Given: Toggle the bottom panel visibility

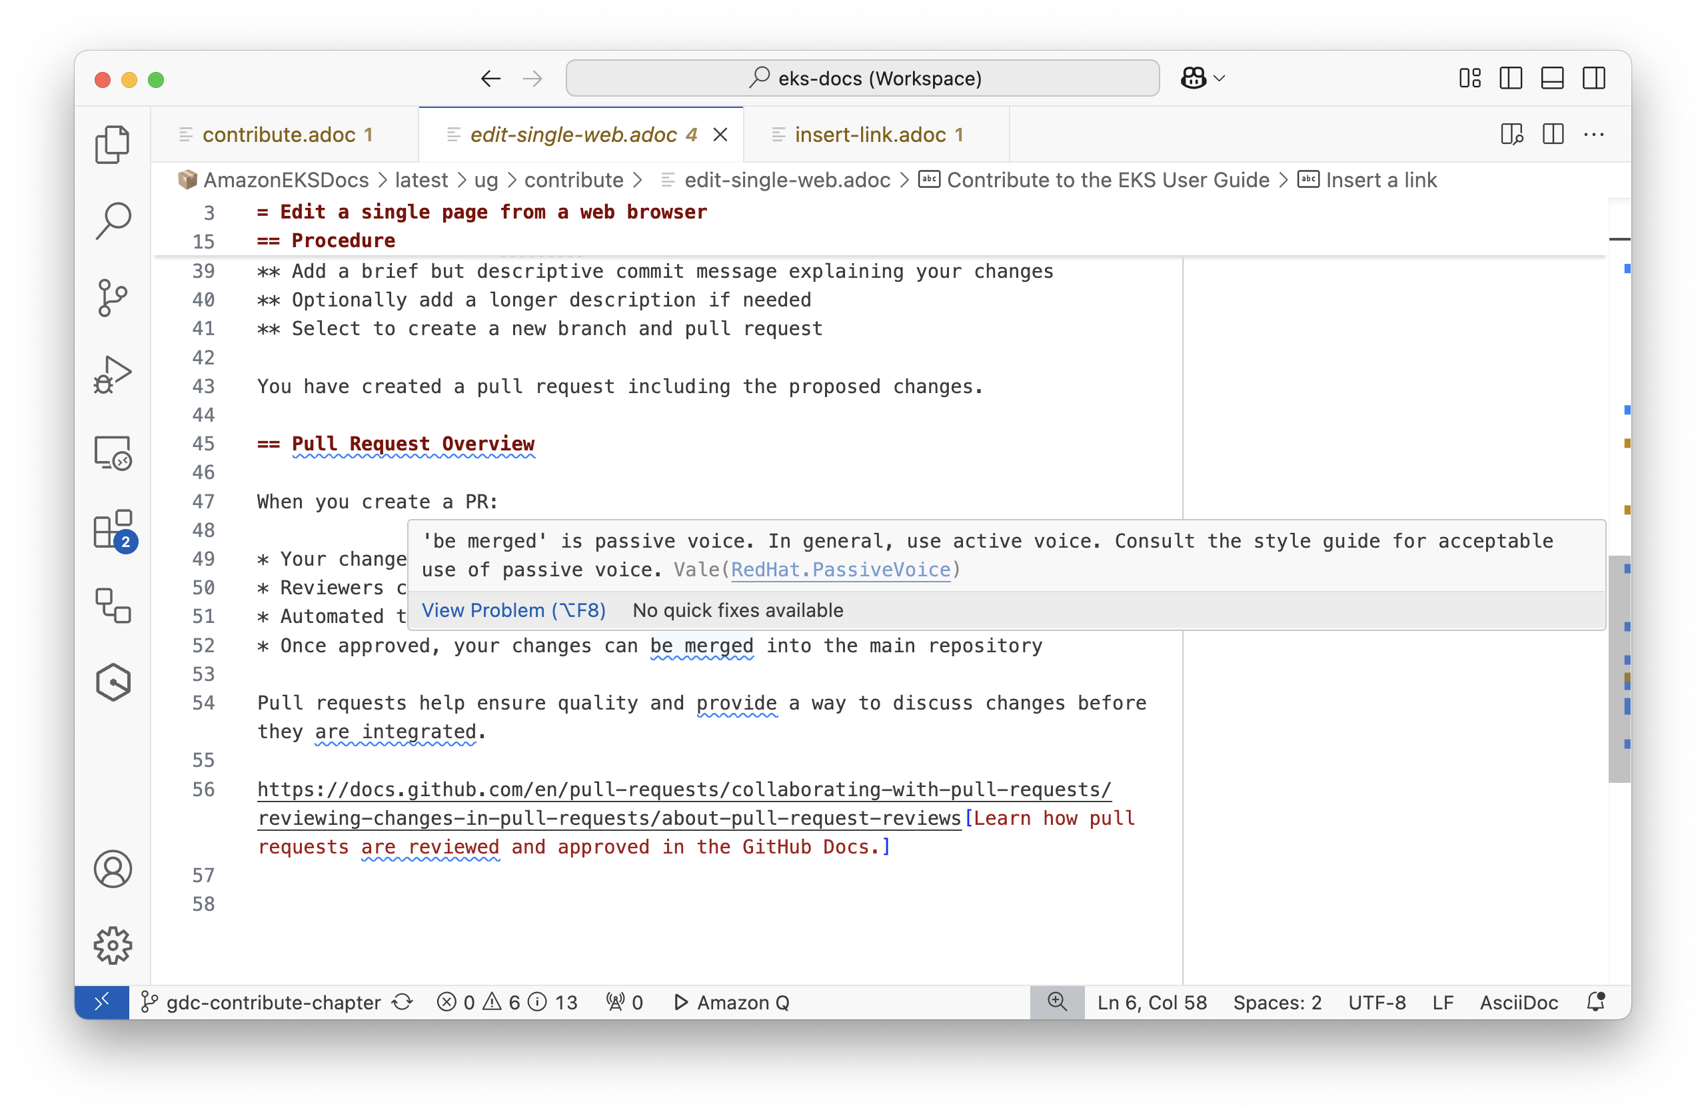Looking at the screenshot, I should pos(1552,78).
